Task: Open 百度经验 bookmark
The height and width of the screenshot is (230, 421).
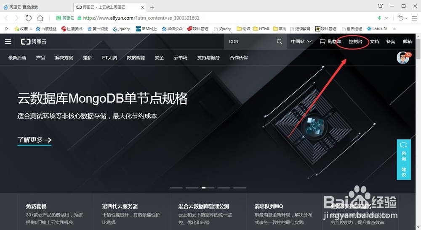Action: (46, 29)
